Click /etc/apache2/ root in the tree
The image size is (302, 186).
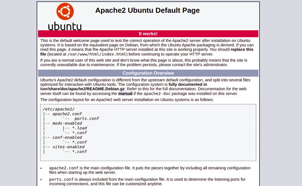(x=59, y=109)
